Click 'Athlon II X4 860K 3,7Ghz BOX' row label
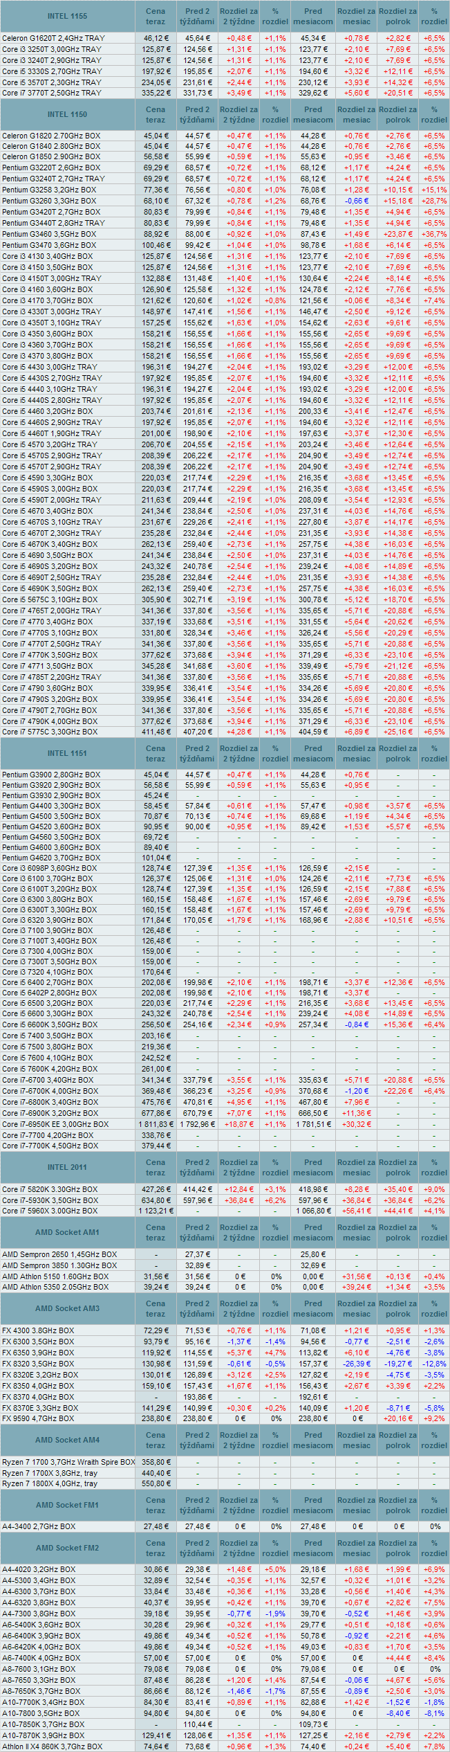This screenshot has width=450, height=1752. tap(53, 1746)
